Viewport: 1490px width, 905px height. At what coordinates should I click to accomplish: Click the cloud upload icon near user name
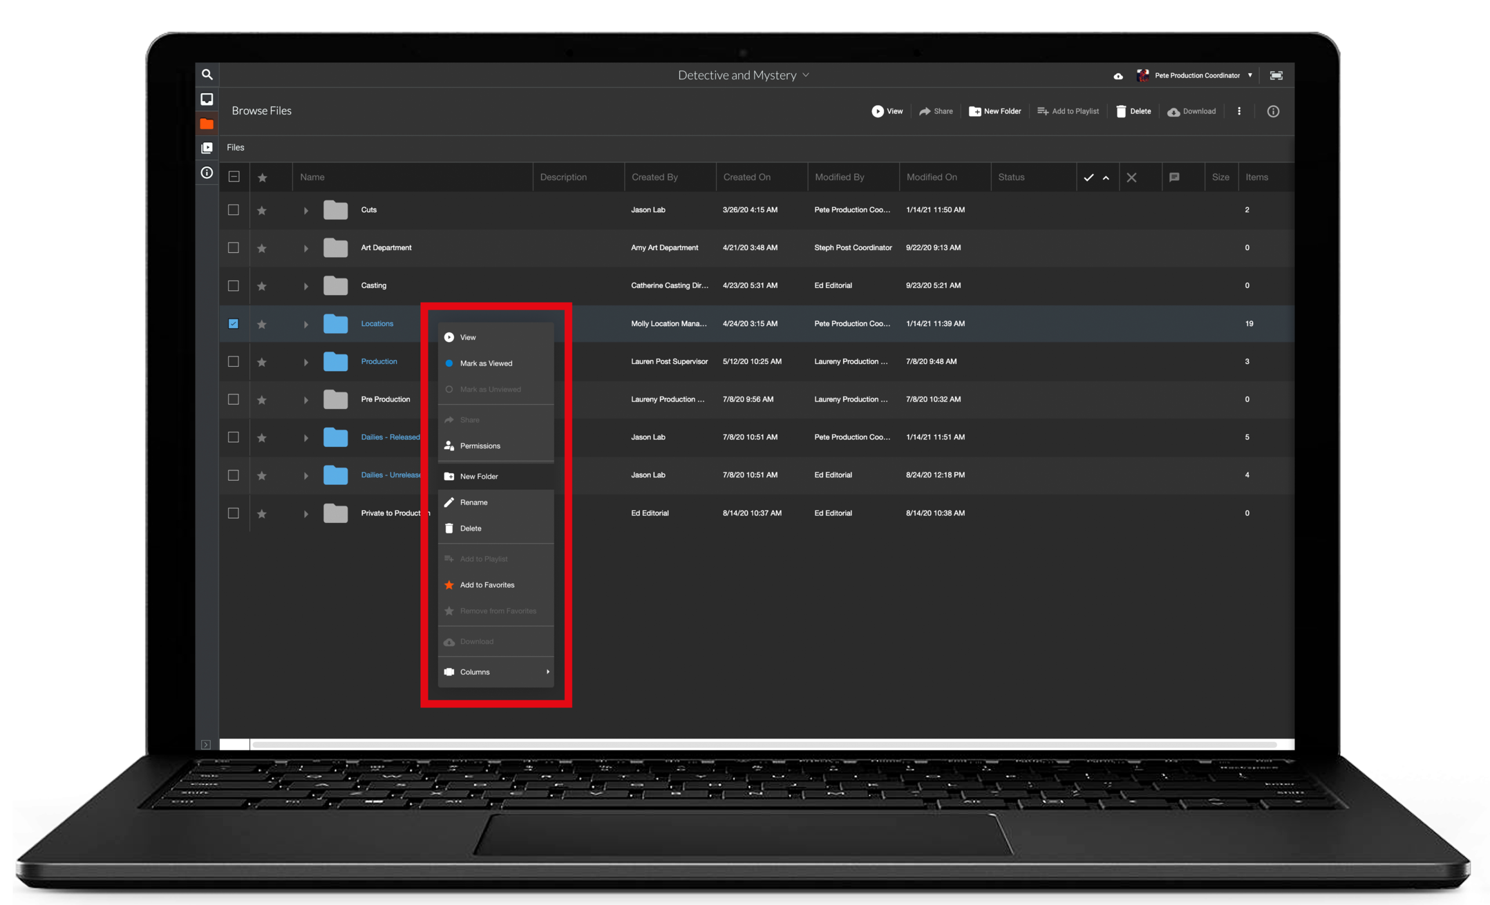[1118, 76]
